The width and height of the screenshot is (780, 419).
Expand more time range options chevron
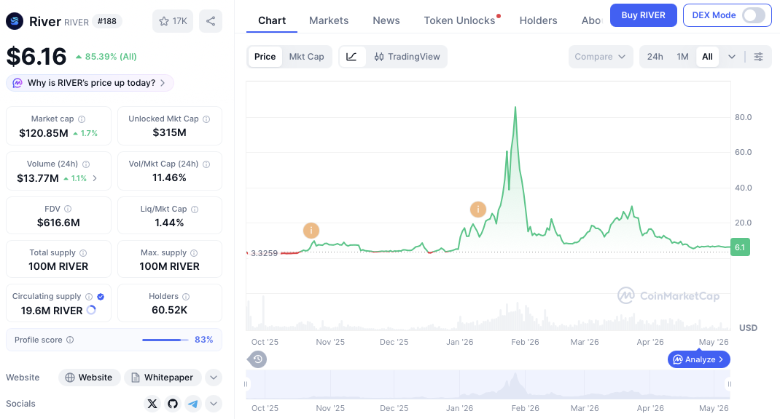(732, 57)
